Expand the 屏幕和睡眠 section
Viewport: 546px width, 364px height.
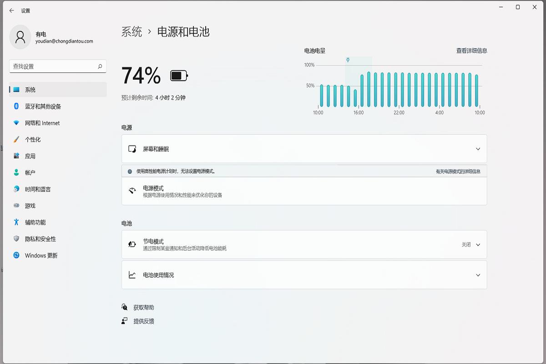478,149
